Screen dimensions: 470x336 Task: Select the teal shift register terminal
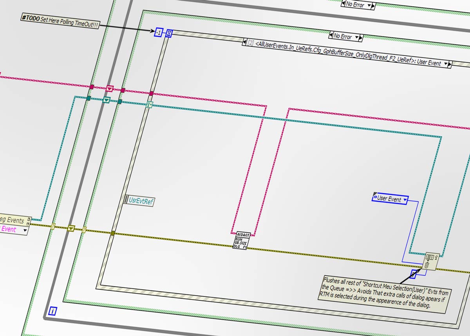pyautogui.click(x=106, y=100)
